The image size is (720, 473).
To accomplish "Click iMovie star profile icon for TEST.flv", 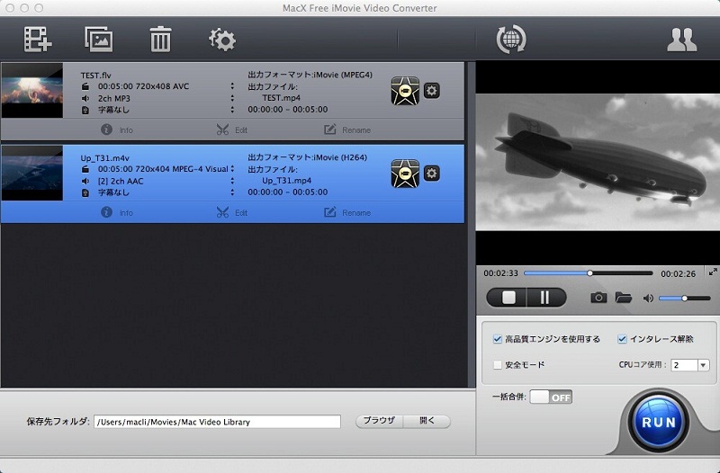I will click(405, 91).
